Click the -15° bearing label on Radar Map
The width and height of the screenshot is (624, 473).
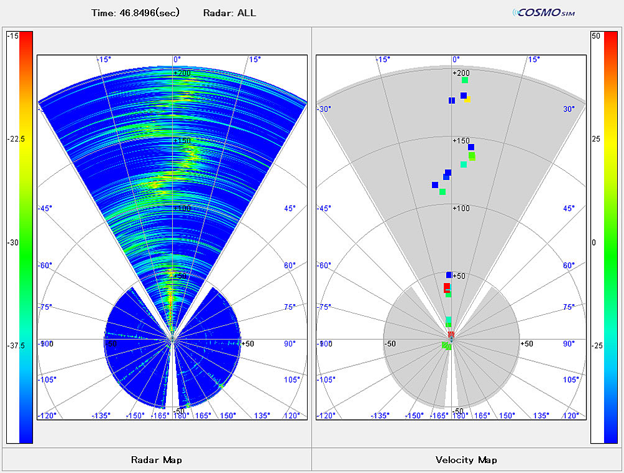104,59
